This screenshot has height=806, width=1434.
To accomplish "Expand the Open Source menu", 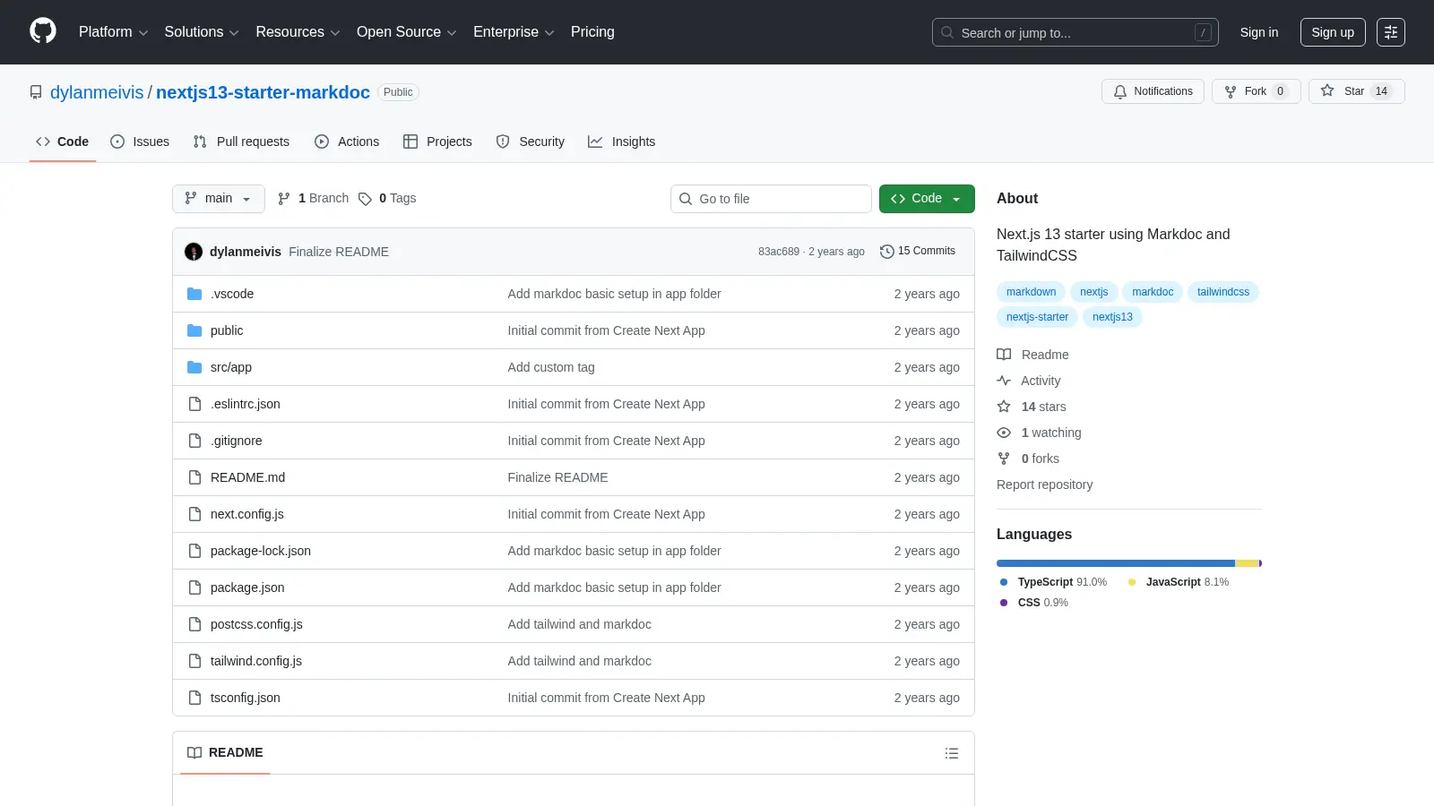I will pos(407,32).
